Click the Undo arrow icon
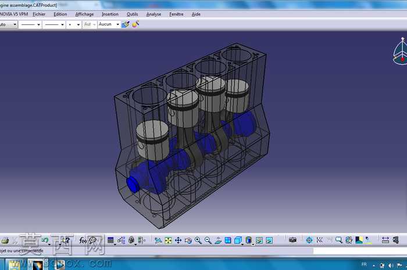The height and width of the screenshot is (270, 407). click(45, 240)
